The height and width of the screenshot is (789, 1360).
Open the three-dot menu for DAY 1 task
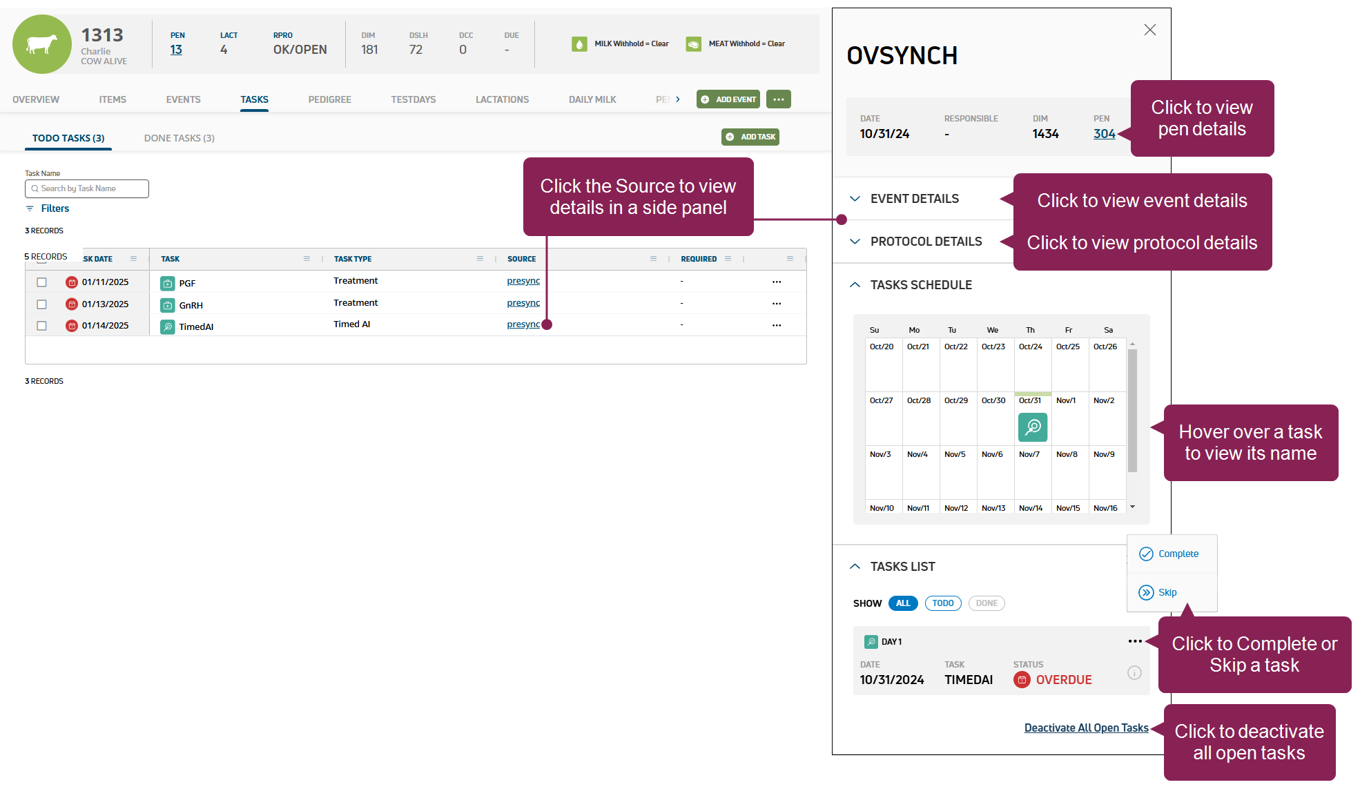coord(1134,641)
